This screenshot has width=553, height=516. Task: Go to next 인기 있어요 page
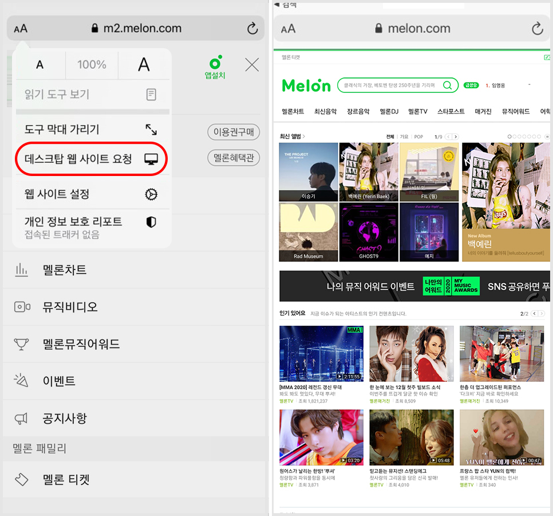(x=542, y=313)
